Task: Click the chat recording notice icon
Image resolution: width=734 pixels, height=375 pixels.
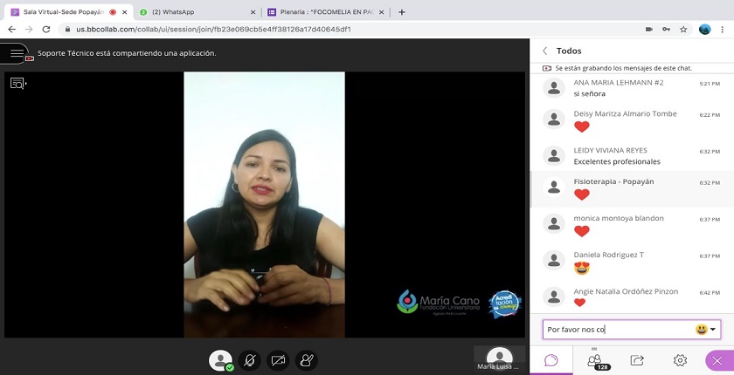Action: (547, 68)
